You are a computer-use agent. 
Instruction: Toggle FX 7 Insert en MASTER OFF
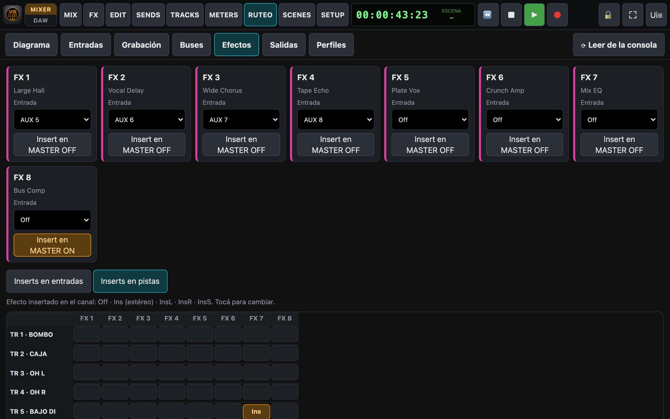[619, 145]
